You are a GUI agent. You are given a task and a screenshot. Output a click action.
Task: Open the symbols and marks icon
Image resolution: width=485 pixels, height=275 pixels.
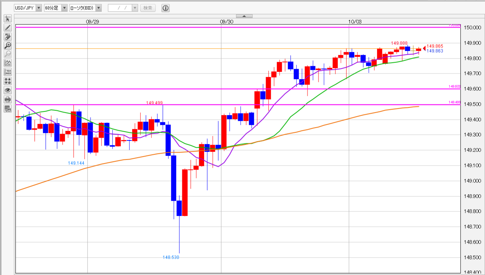8,81
